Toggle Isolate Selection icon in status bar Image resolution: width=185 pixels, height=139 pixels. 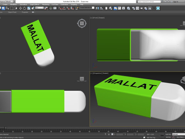point(105,134)
